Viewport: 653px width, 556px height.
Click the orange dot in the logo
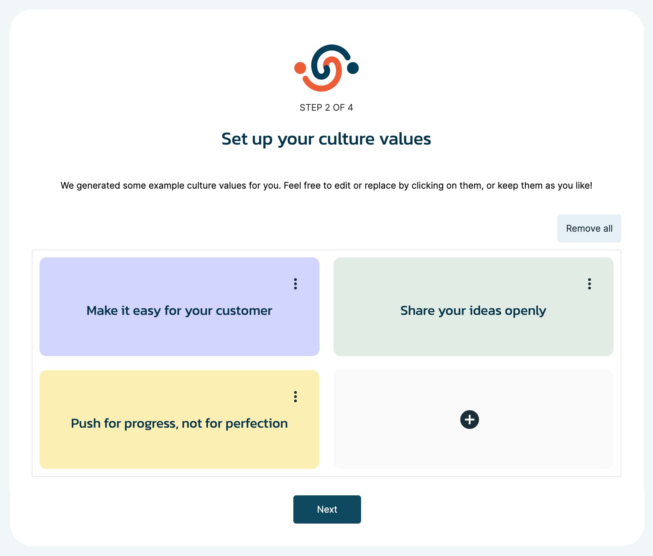(x=300, y=68)
